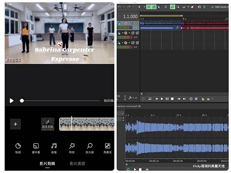The width and height of the screenshot is (231, 173).
Task: Click the metronome icon in transport
Action: pos(203,99)
